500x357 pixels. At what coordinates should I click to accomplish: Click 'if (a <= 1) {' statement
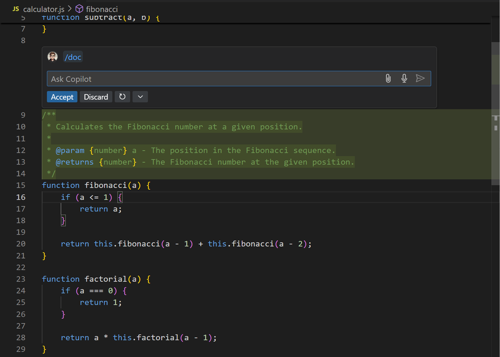92,197
